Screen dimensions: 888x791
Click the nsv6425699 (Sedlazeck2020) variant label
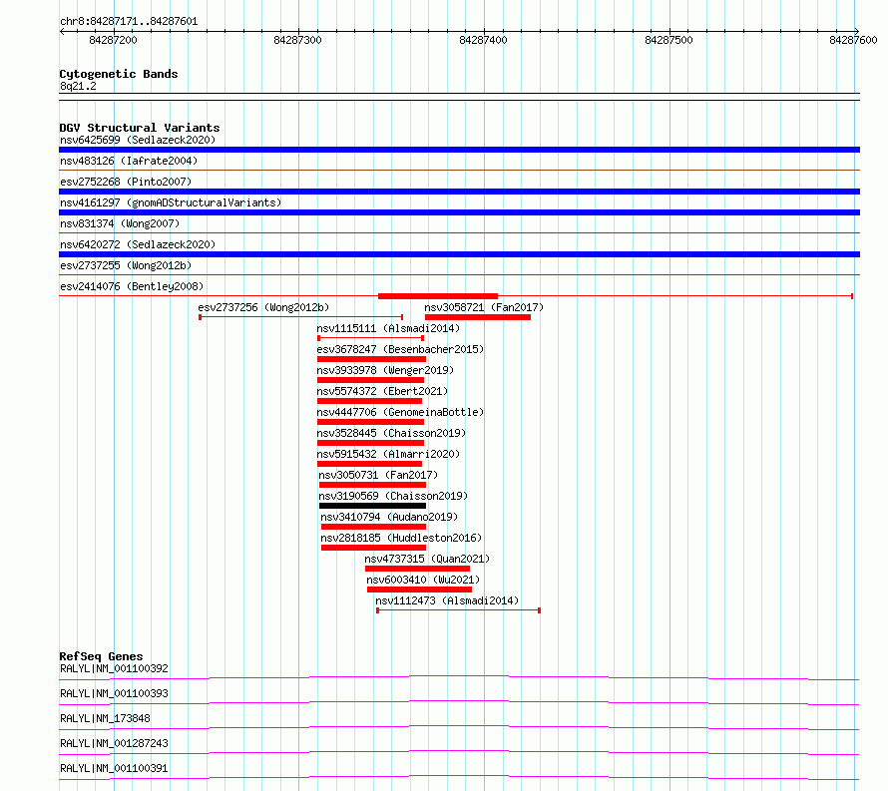coord(138,140)
